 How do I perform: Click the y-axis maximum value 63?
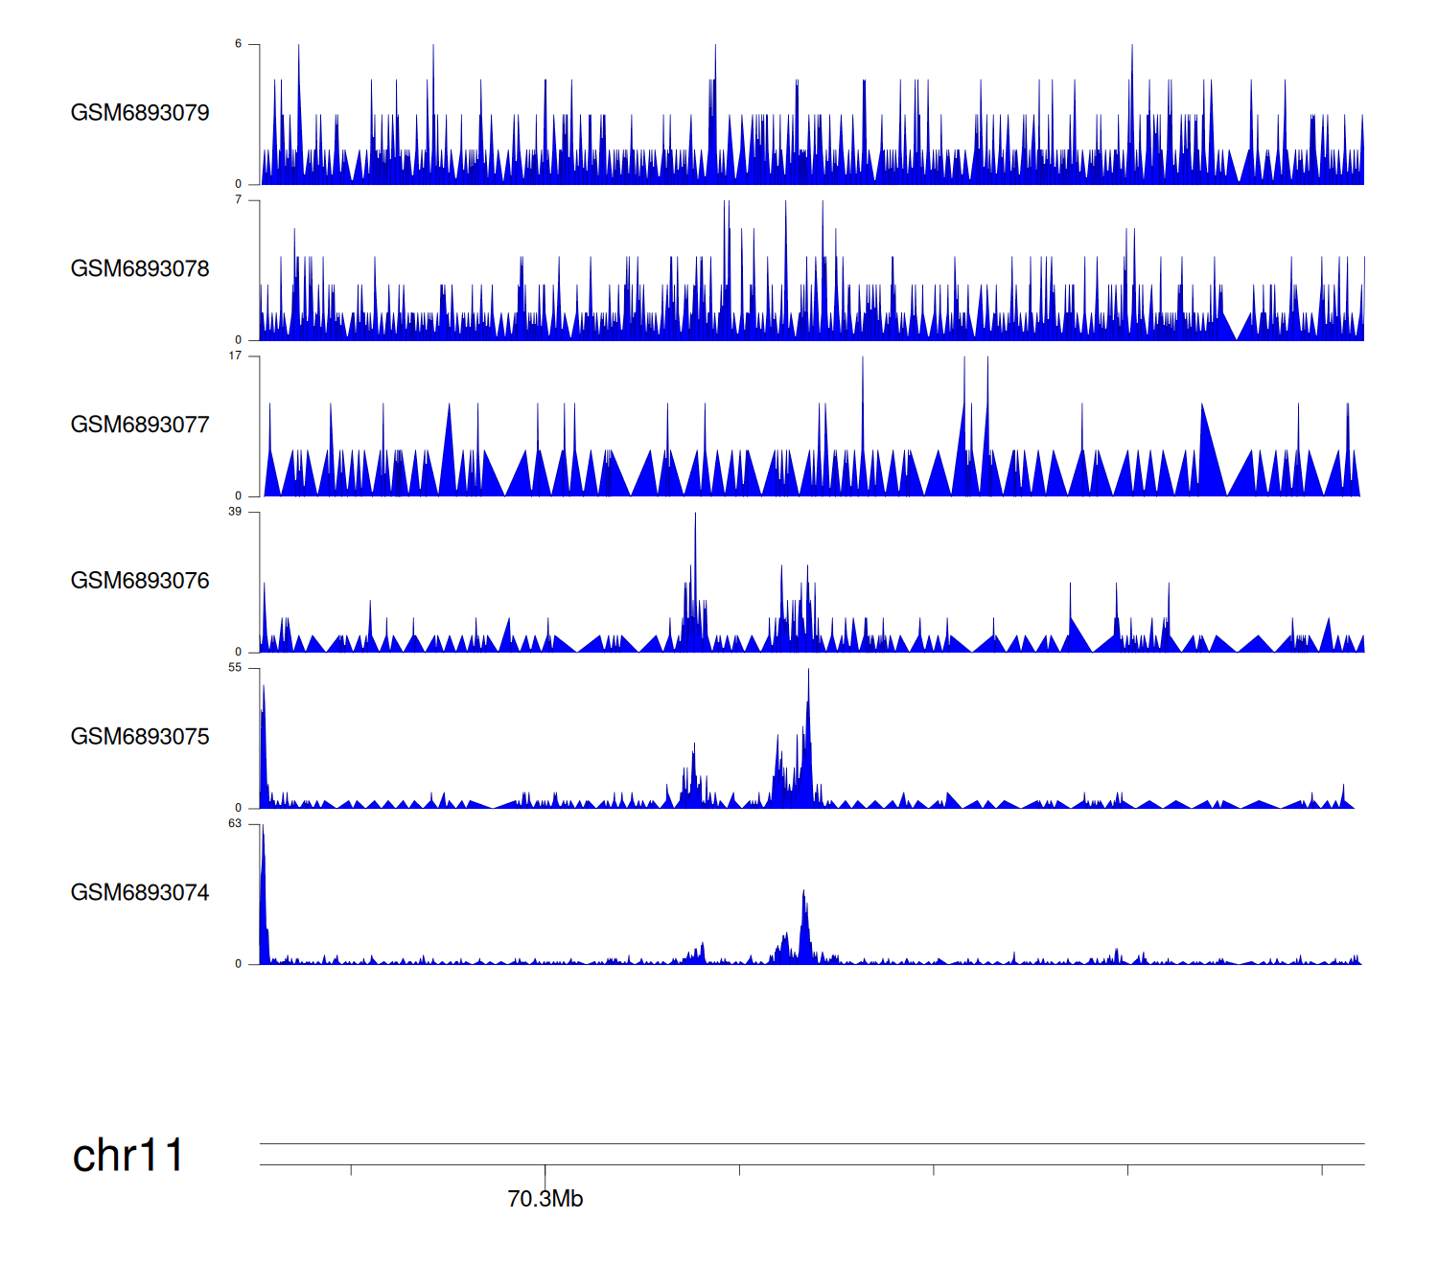point(235,824)
